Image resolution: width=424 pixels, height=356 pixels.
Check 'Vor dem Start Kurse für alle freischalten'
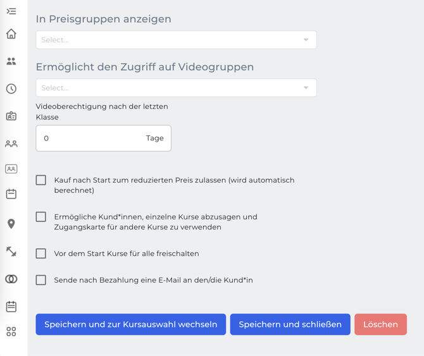41,254
